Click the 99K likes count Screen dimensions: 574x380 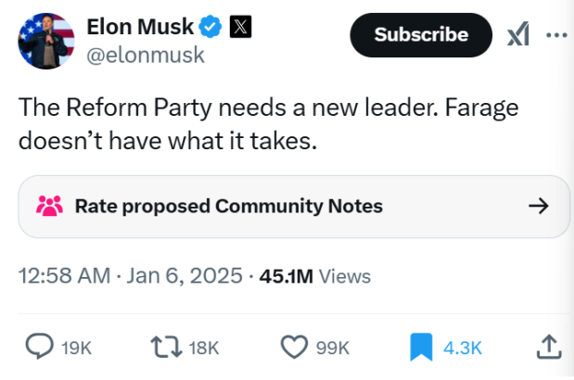(332, 348)
